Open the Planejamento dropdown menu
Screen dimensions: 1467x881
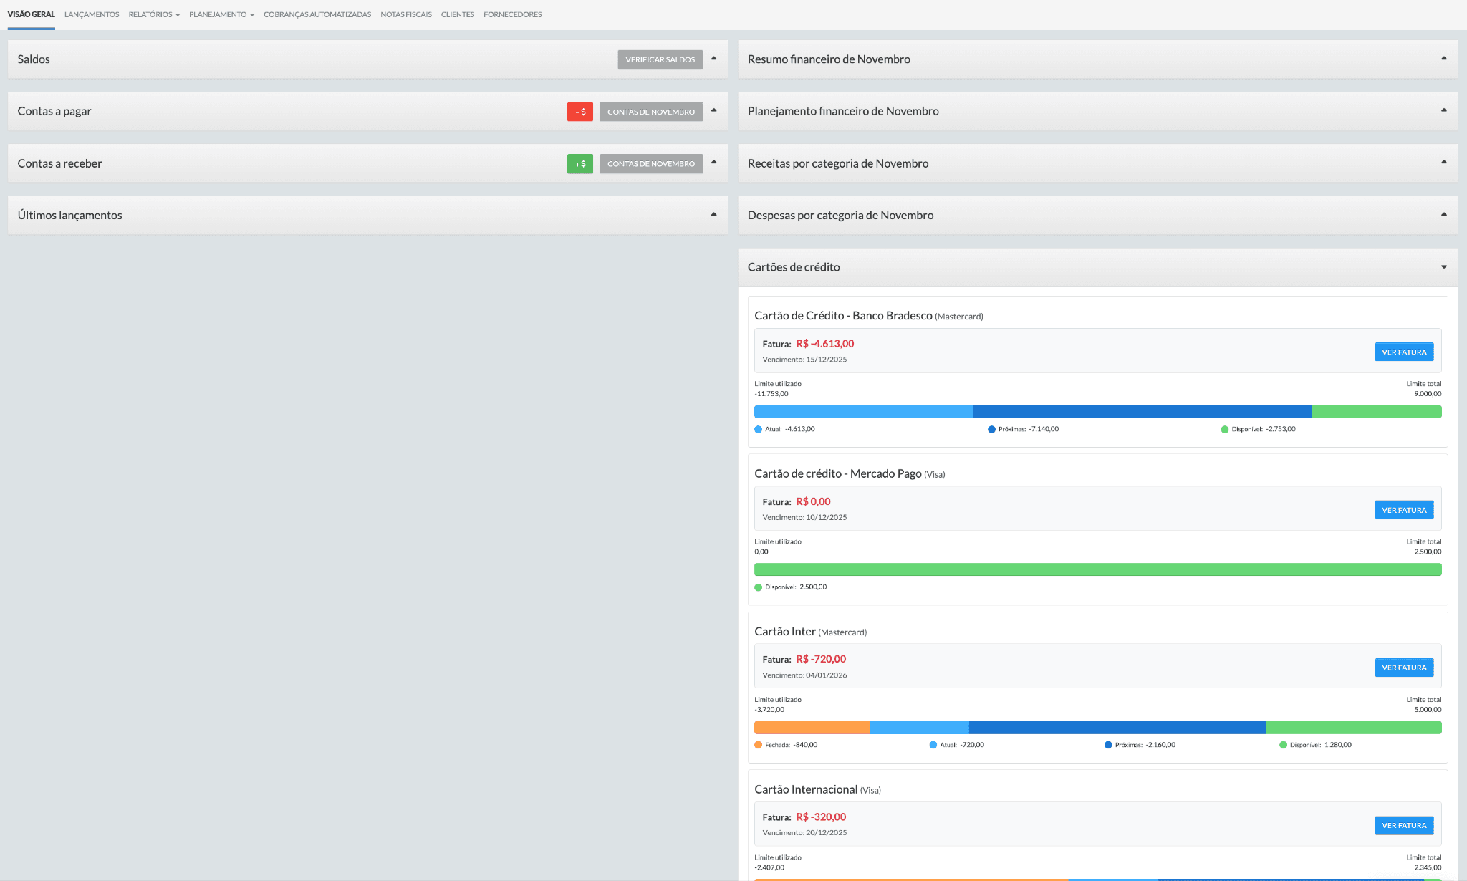[221, 14]
